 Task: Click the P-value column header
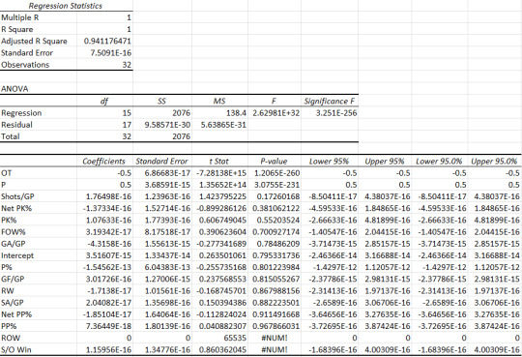(x=275, y=162)
